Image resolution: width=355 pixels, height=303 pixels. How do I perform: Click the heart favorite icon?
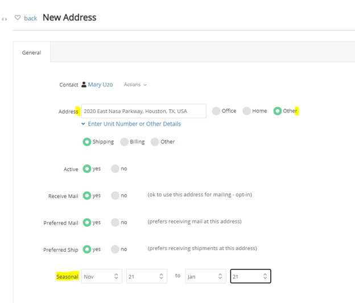pos(18,18)
